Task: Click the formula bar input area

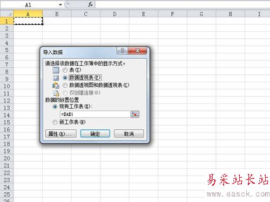Action: 183,5
